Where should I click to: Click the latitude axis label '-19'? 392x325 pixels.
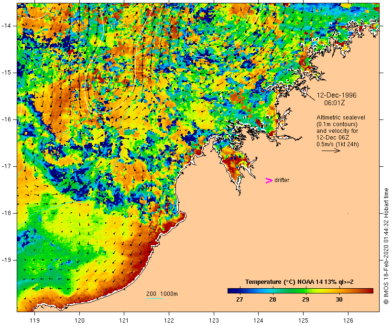point(6,260)
